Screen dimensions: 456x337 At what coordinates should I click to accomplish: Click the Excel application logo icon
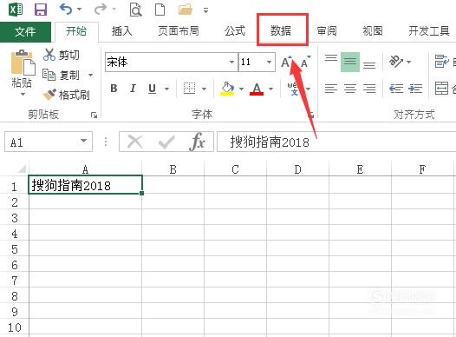16,10
